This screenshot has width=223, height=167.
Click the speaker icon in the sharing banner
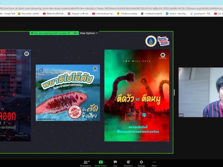(x=32, y=33)
